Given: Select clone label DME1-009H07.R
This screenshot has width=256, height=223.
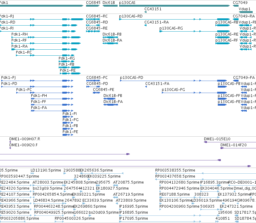Looking at the screenshot, I should pyautogui.click(x=25, y=139).
